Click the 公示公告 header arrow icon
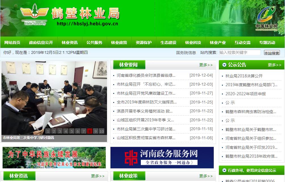The height and width of the screenshot is (182, 285). 224,65
